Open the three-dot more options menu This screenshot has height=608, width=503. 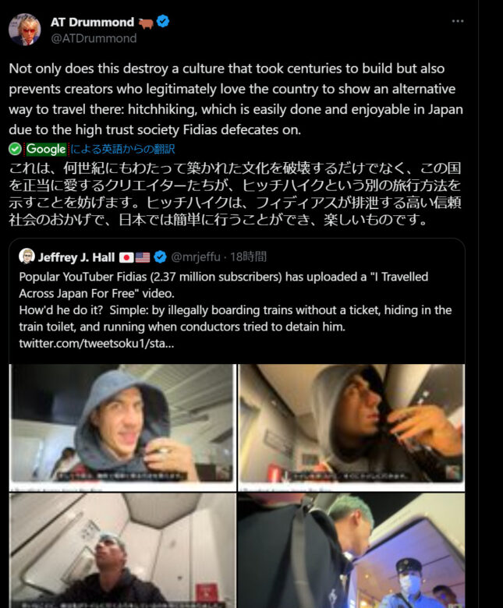[458, 21]
